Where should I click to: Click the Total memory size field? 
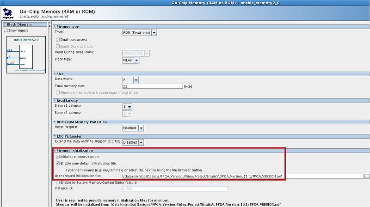coord(152,86)
